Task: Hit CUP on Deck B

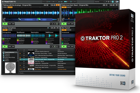Action: pos(72,24)
